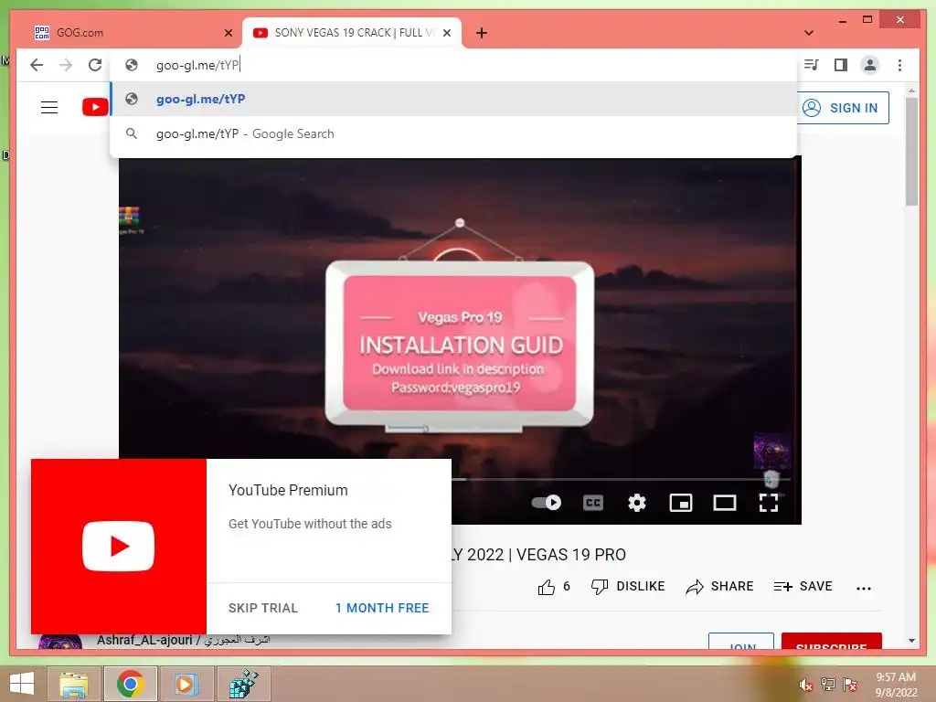Image resolution: width=936 pixels, height=702 pixels.
Task: Click the muted volume tray icon
Action: point(806,685)
